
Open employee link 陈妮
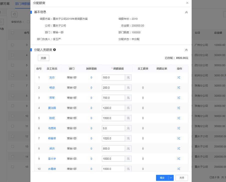[x=52, y=118]
